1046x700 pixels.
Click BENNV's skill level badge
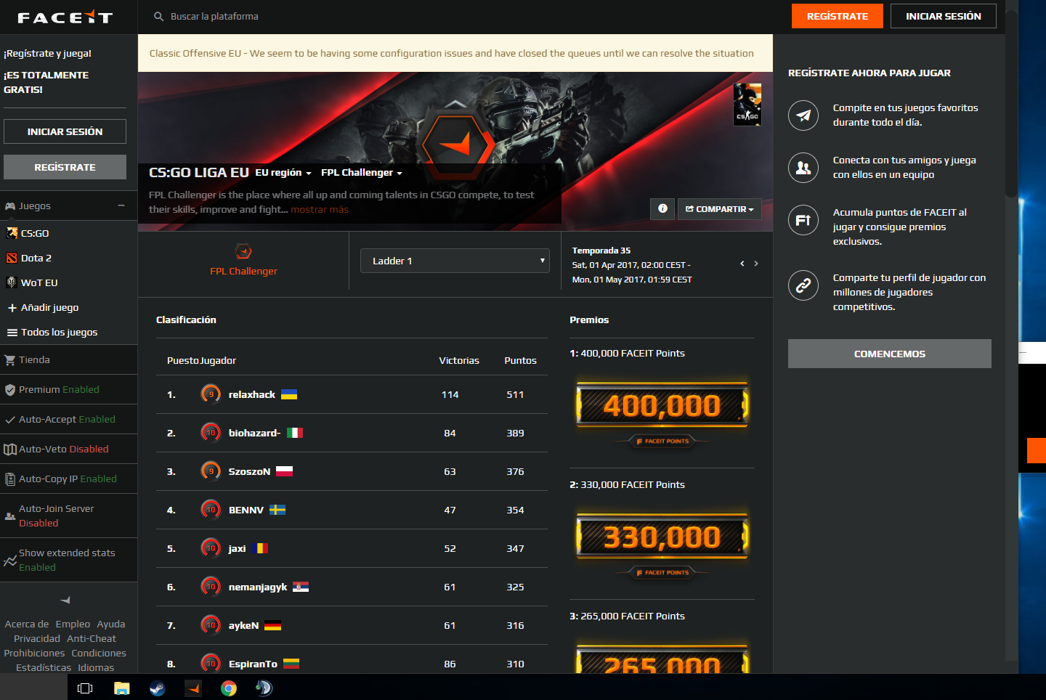click(211, 510)
